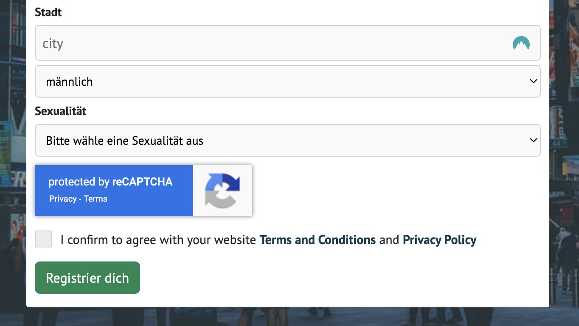Click the chevron arrow on the Sexualität dropdown
The height and width of the screenshot is (326, 579).
click(x=534, y=140)
